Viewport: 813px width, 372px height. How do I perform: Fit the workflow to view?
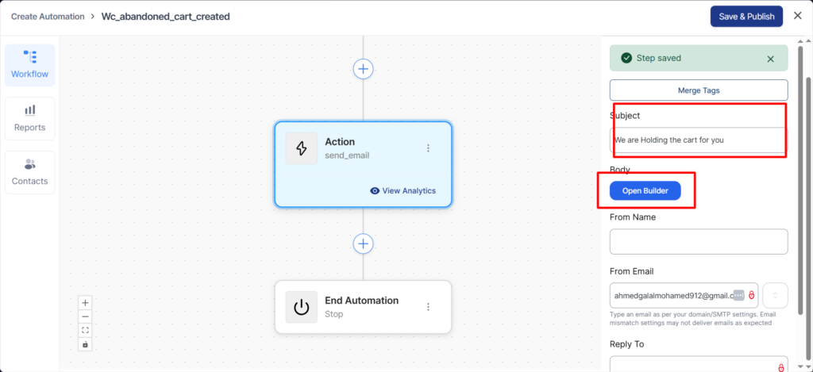pyautogui.click(x=86, y=330)
